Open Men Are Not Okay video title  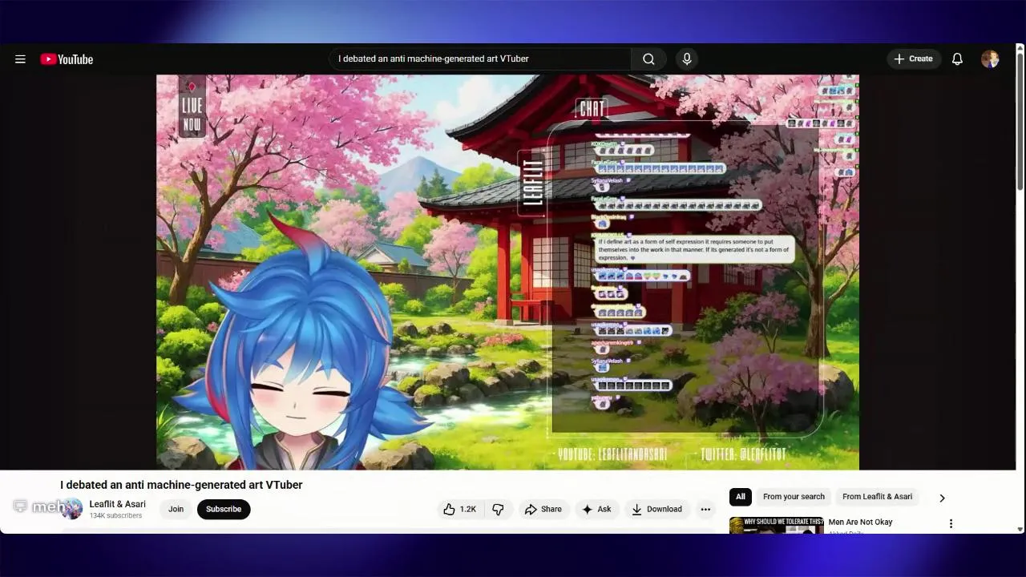860,523
